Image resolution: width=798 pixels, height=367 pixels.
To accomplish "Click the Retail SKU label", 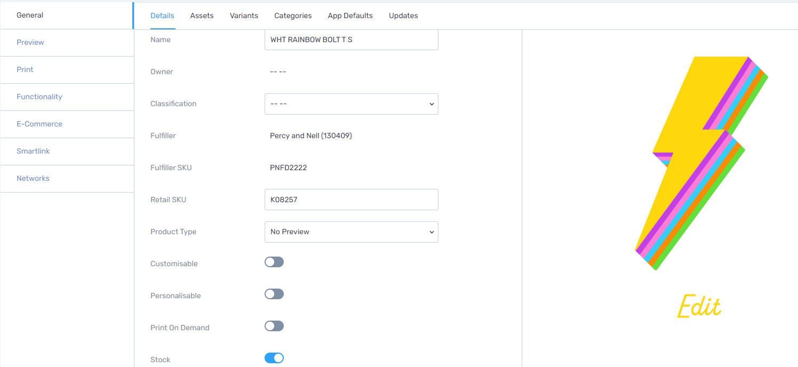I will coord(168,200).
